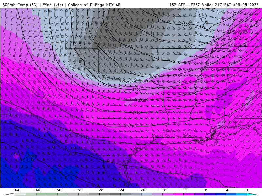Click the -44 colorbar scale value

click(15, 190)
